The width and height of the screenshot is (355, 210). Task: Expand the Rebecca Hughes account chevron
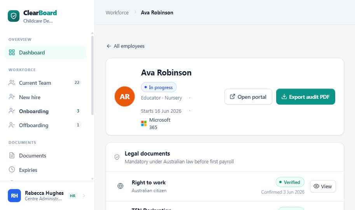(x=84, y=196)
